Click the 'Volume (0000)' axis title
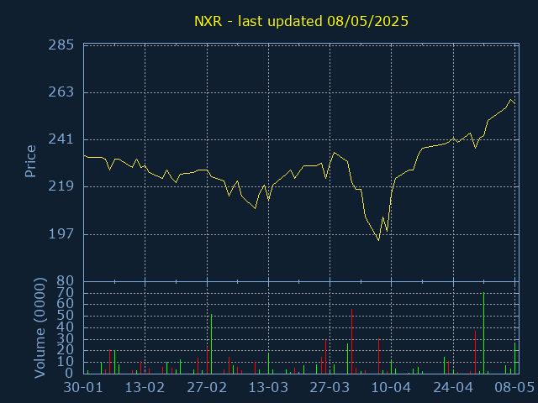The image size is (538, 403). (x=40, y=328)
